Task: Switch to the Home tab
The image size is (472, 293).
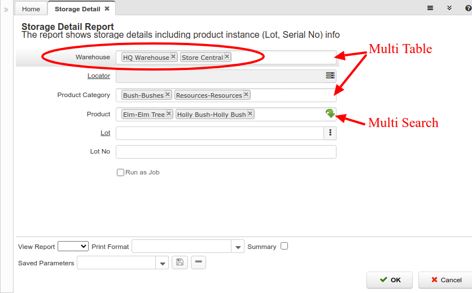Action: point(31,9)
